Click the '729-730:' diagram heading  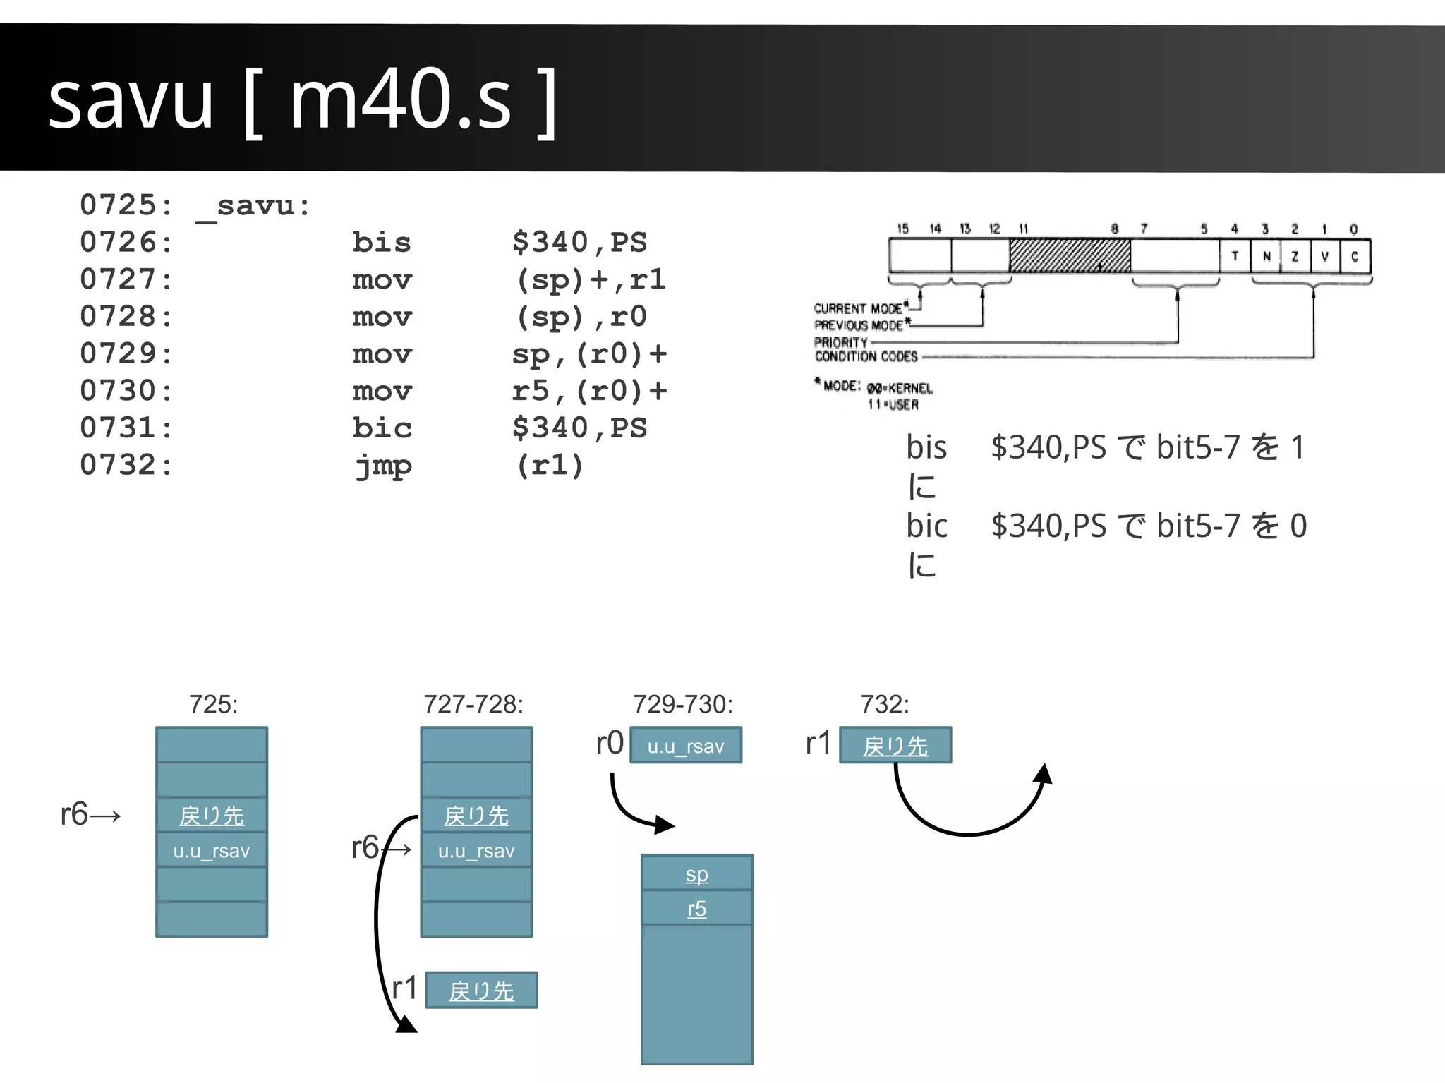pos(683,704)
